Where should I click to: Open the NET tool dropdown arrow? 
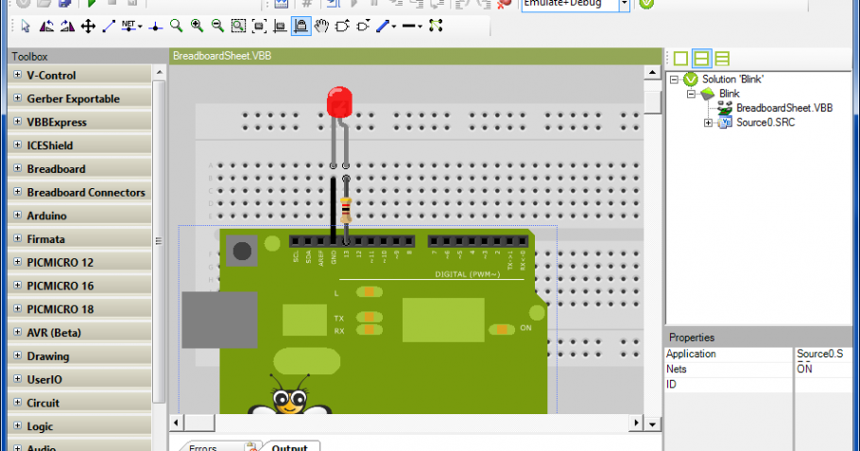click(x=141, y=26)
